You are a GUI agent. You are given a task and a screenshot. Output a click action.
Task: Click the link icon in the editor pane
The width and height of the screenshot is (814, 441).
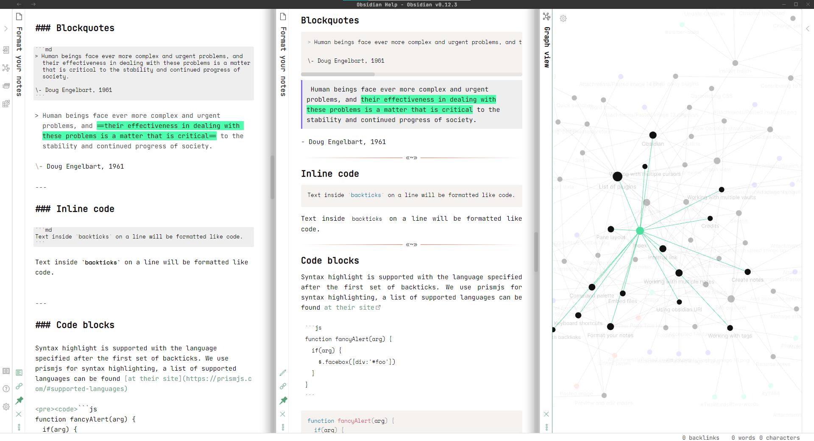coord(19,386)
